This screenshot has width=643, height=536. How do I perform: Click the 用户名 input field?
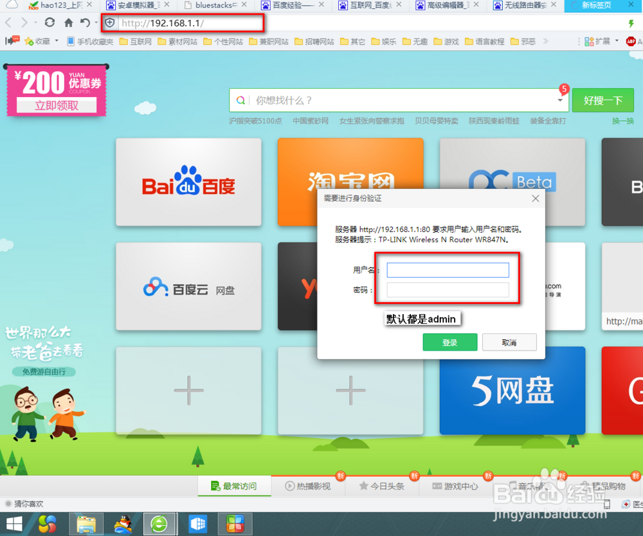point(447,269)
